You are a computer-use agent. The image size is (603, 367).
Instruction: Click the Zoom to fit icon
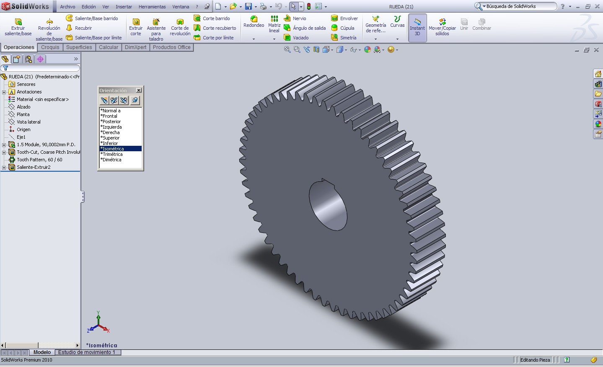[287, 49]
